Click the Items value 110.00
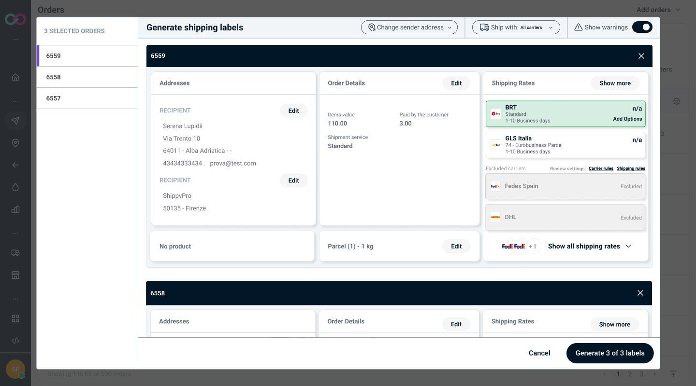The height and width of the screenshot is (386, 696). (337, 124)
